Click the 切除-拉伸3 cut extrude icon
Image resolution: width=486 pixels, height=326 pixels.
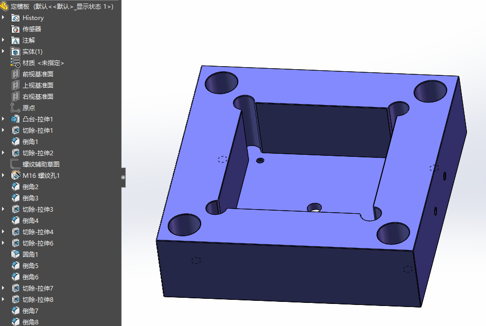(x=15, y=209)
